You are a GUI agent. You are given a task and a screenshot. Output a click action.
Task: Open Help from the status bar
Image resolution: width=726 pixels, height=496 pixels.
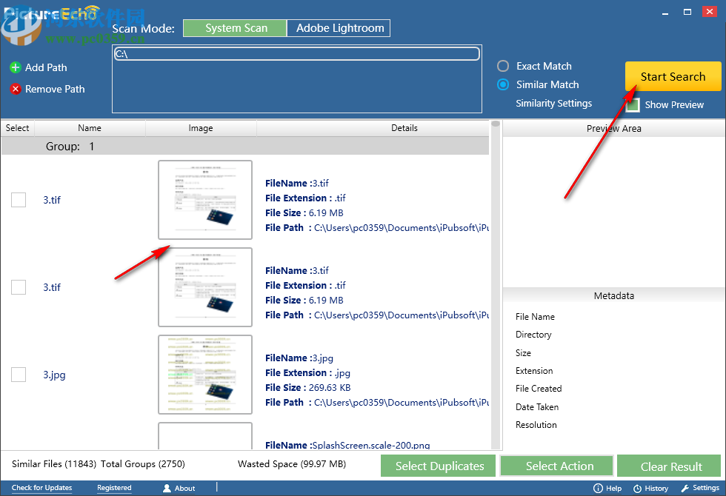(x=607, y=488)
